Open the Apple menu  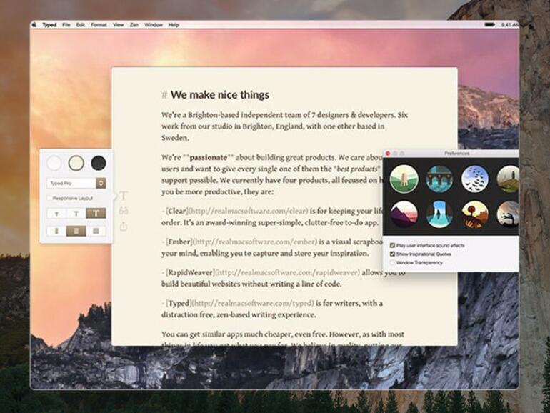tap(34, 25)
